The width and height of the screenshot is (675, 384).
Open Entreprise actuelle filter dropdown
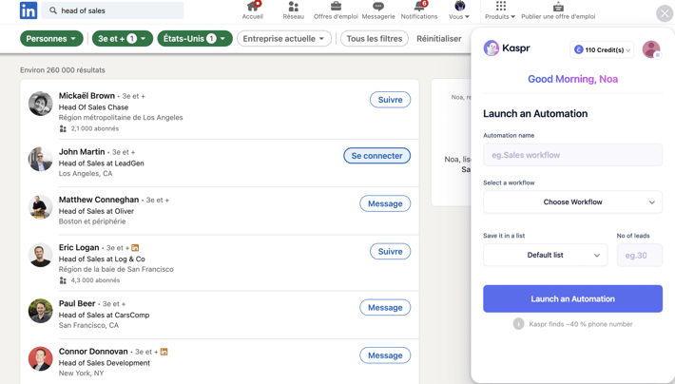(284, 39)
